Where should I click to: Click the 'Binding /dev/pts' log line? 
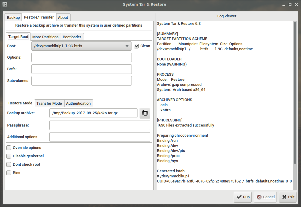click(171, 151)
